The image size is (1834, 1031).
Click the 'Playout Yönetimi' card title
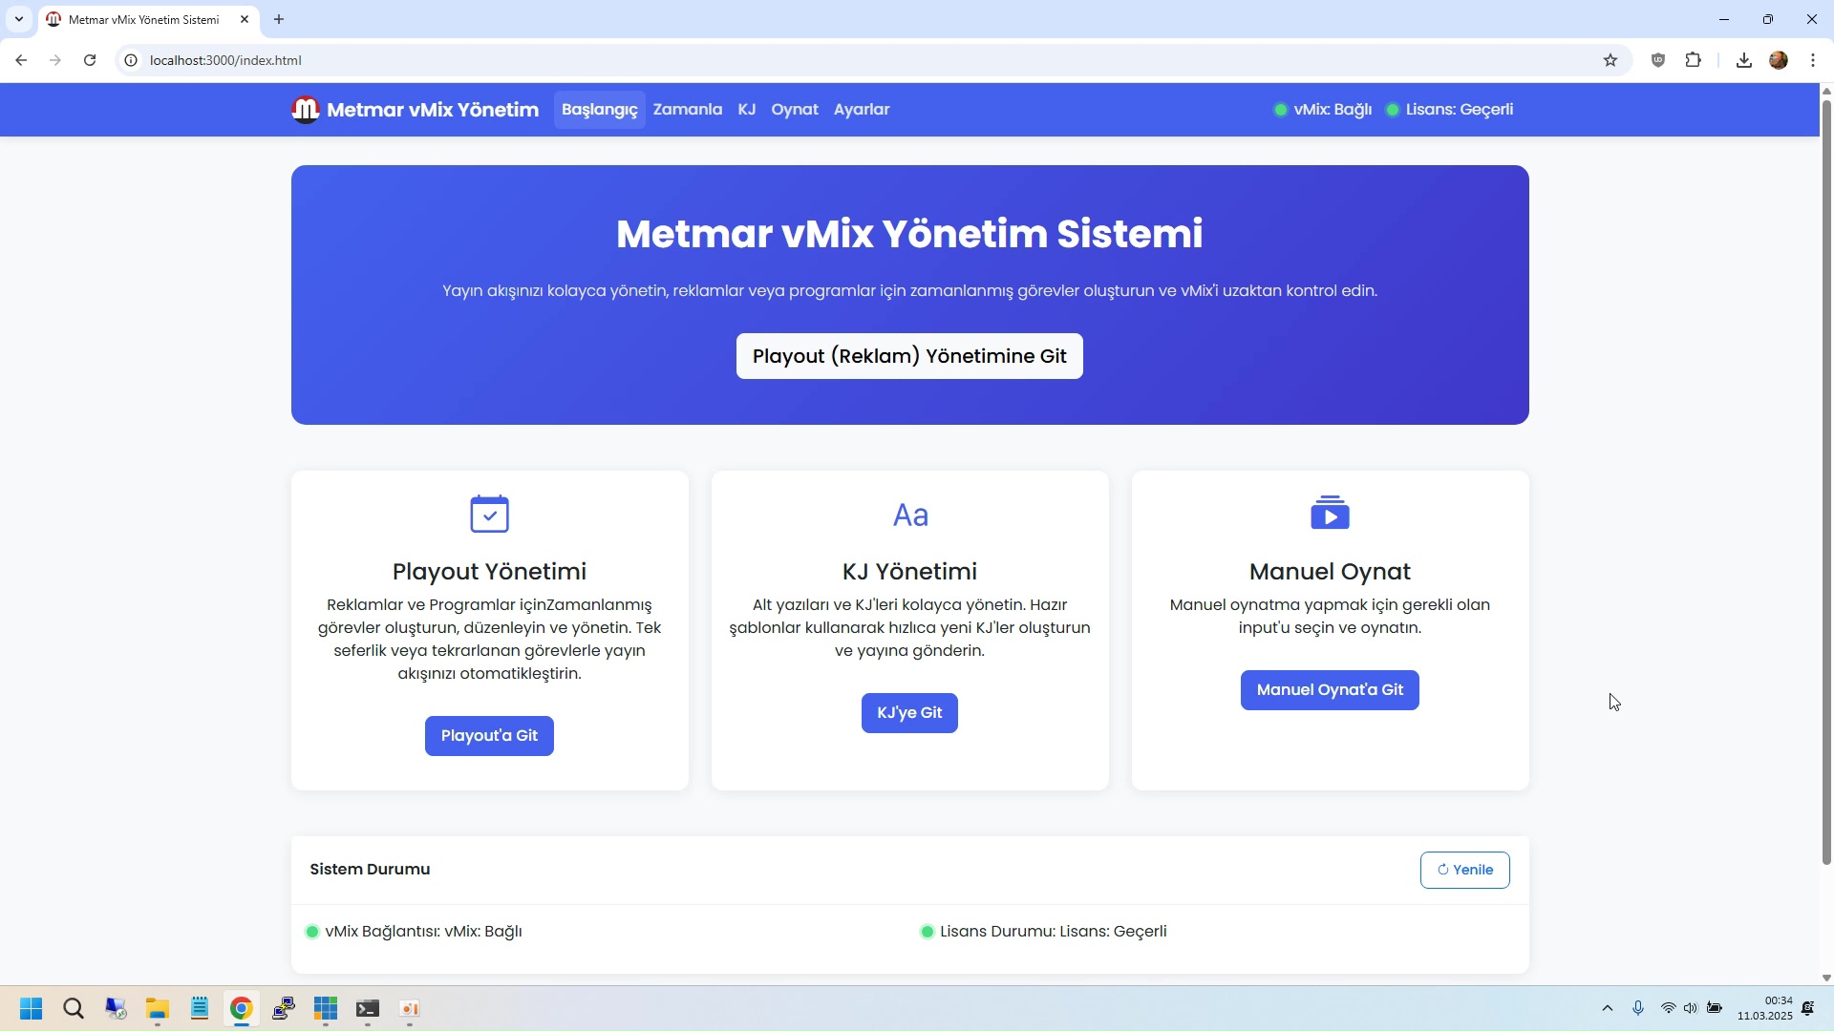pyautogui.click(x=490, y=572)
